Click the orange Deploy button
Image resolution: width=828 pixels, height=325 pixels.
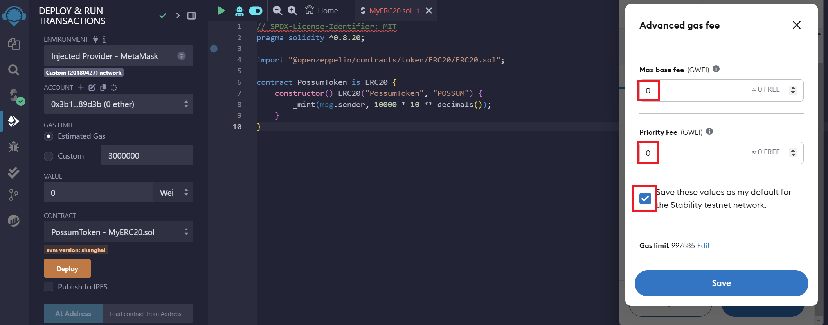67,269
